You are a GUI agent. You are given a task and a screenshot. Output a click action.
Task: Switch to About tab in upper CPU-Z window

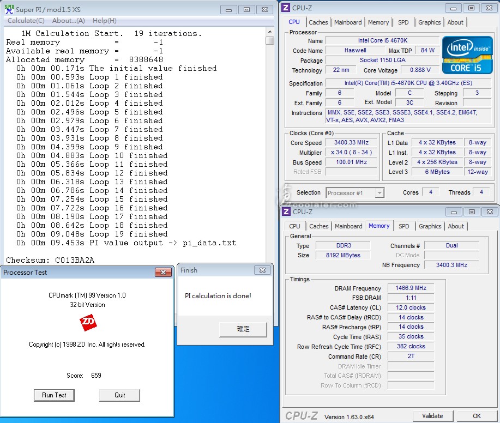pos(455,22)
